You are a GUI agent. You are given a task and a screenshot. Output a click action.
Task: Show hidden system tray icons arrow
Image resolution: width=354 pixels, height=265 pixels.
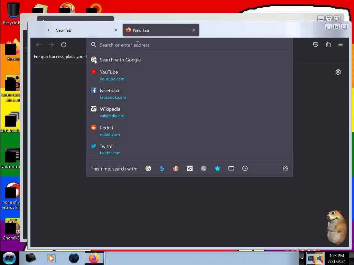tap(302, 258)
